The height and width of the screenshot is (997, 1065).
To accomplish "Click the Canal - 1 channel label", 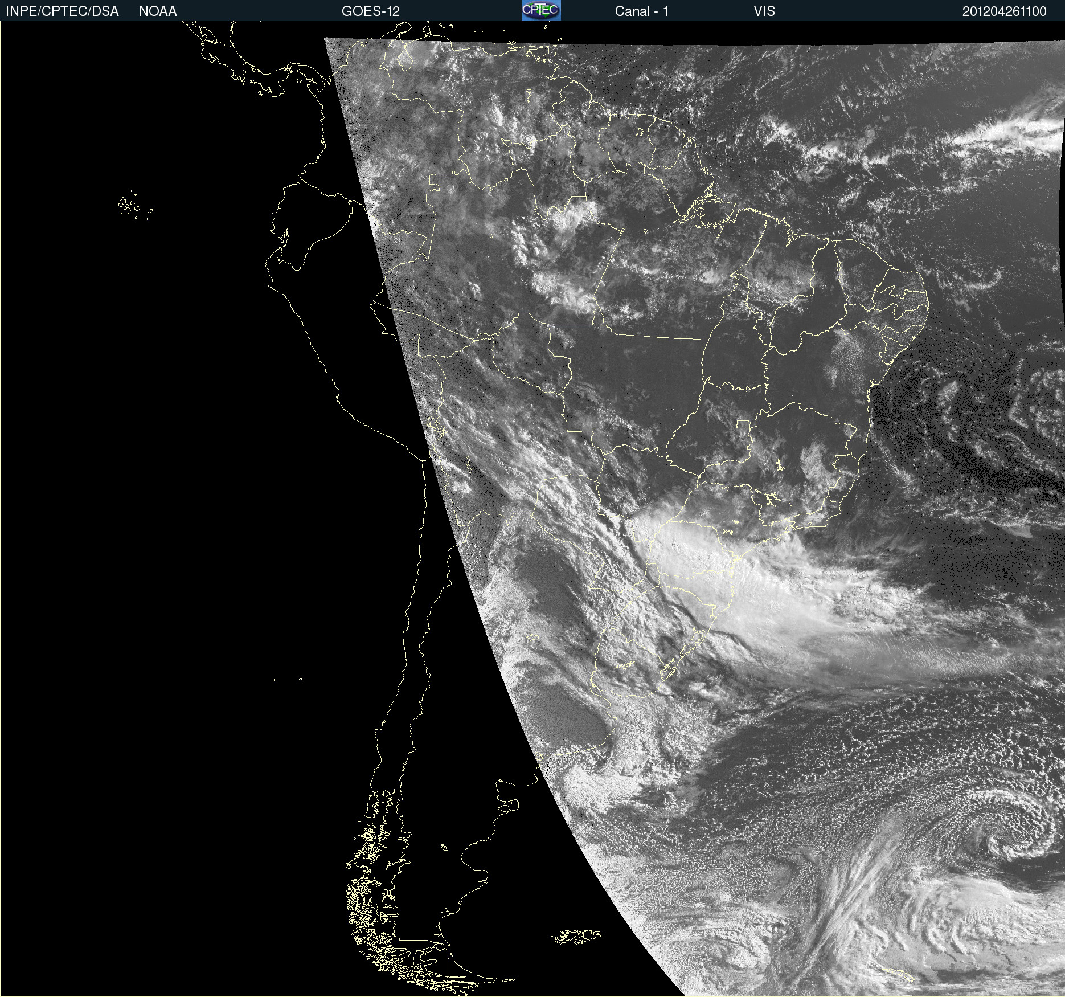I will click(641, 11).
